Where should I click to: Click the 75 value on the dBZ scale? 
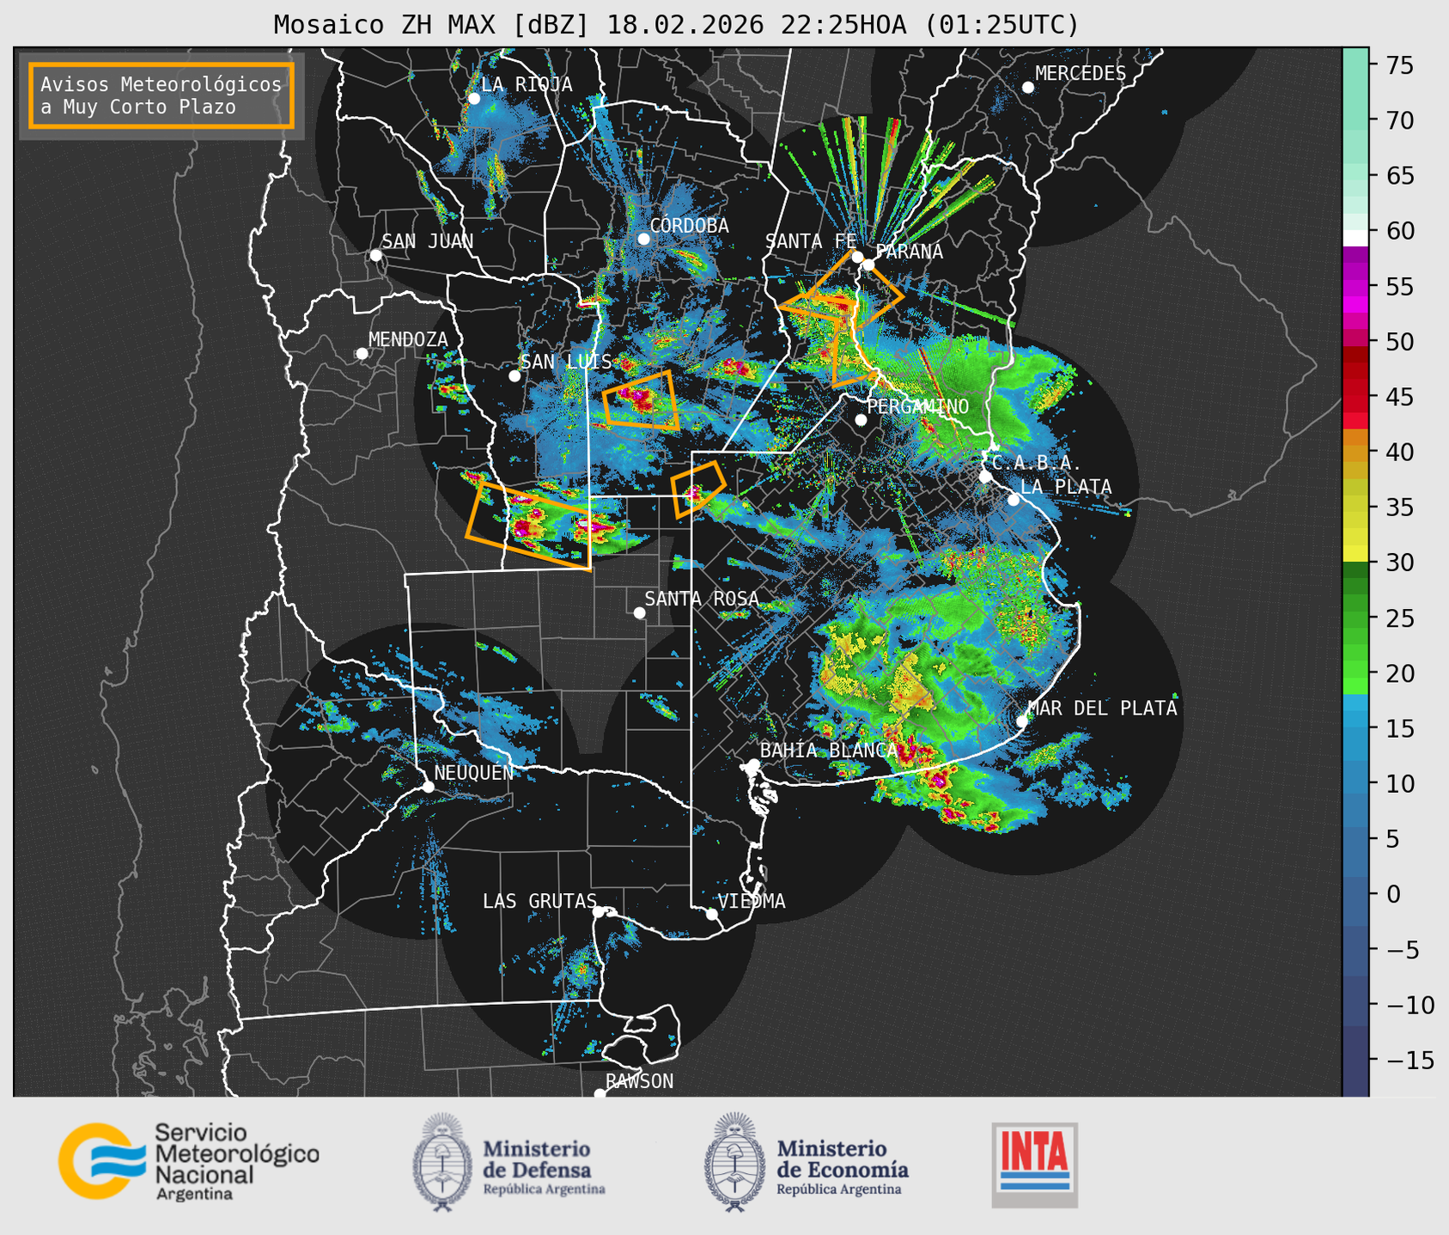click(1399, 65)
